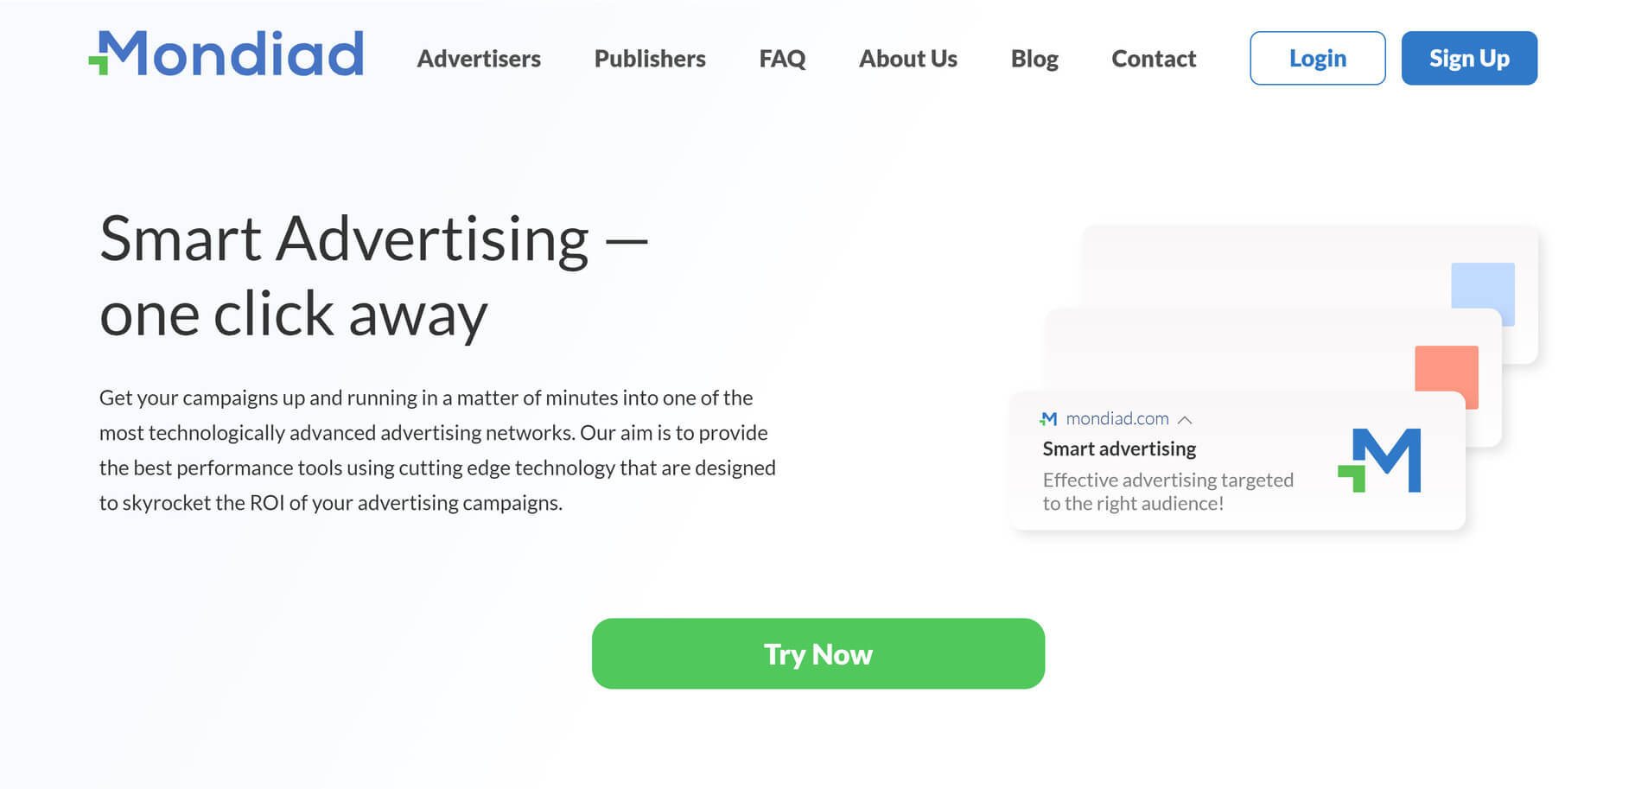Click the blue Sign Up button
This screenshot has width=1635, height=789.
(1469, 58)
